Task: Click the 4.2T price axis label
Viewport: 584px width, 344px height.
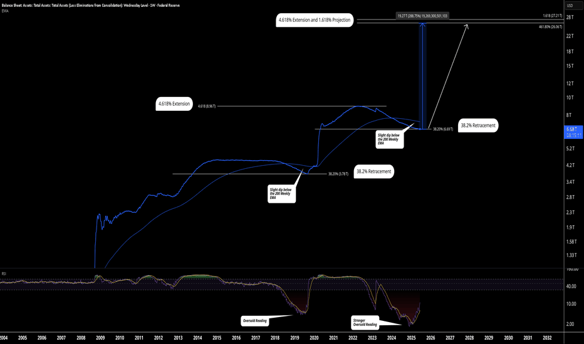Action: (570, 165)
